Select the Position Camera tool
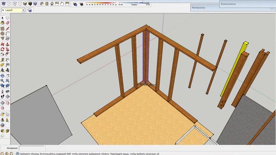The image size is (276, 155). (3, 92)
